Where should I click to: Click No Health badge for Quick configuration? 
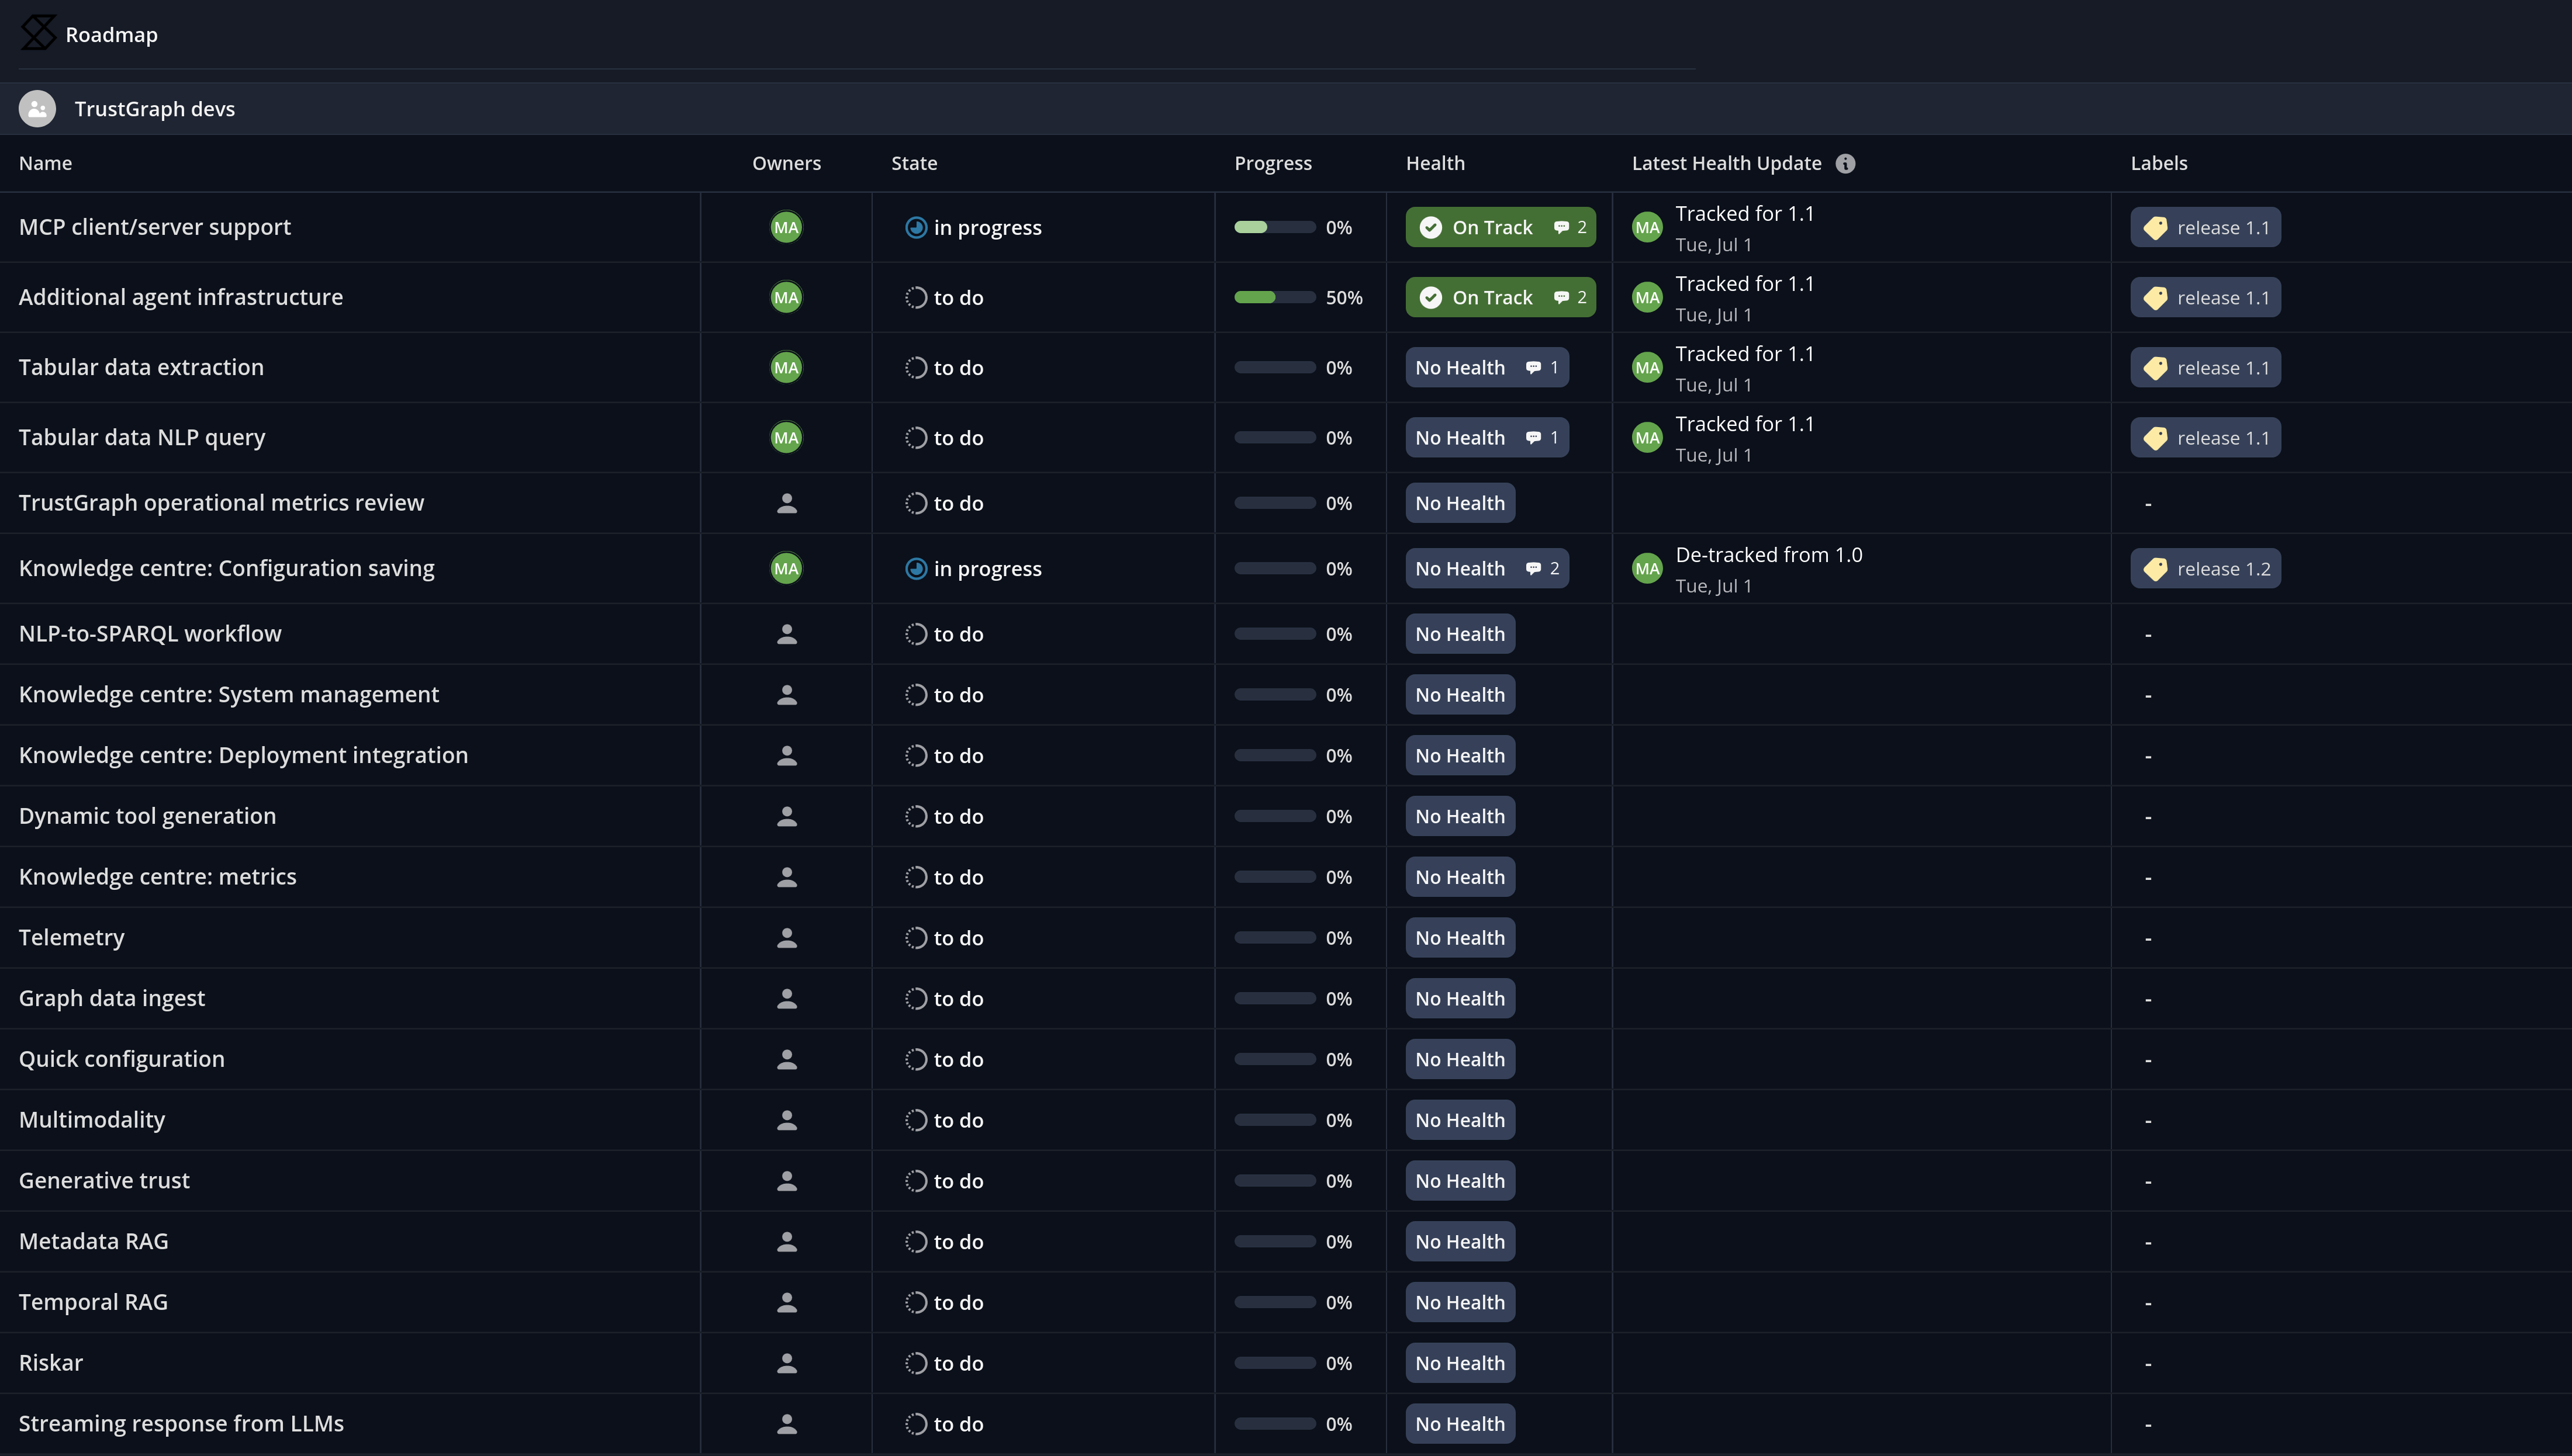(x=1460, y=1060)
